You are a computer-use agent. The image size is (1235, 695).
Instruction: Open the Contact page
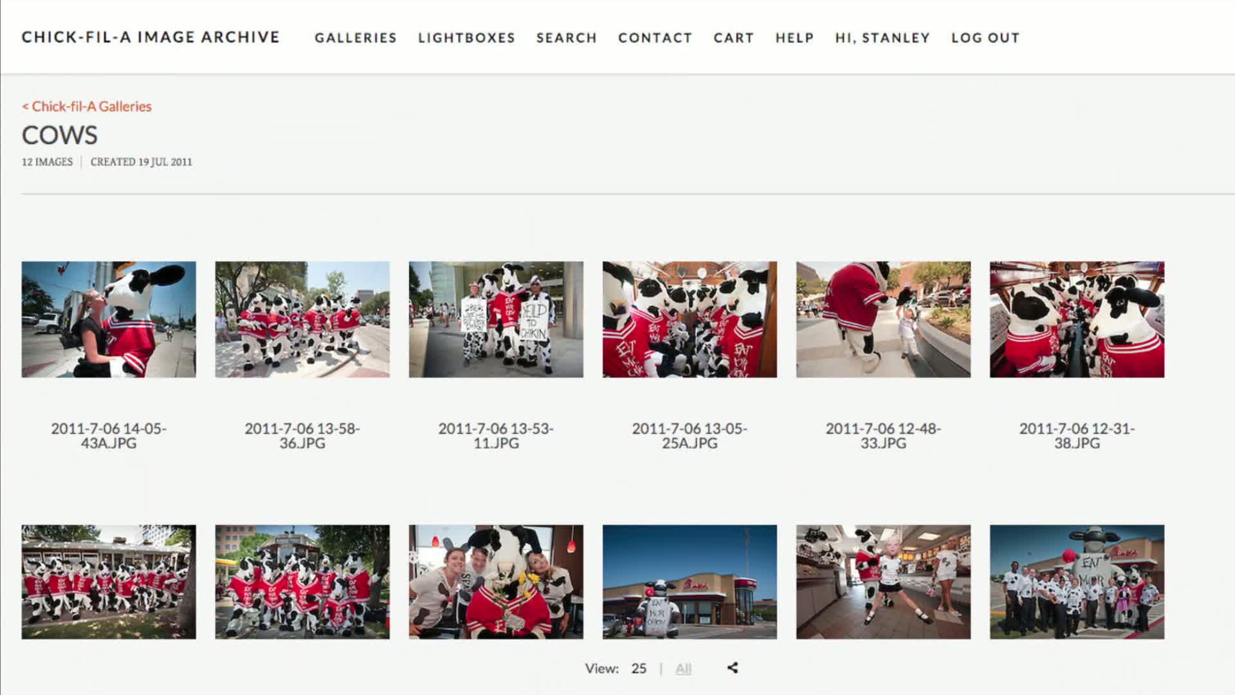point(655,38)
